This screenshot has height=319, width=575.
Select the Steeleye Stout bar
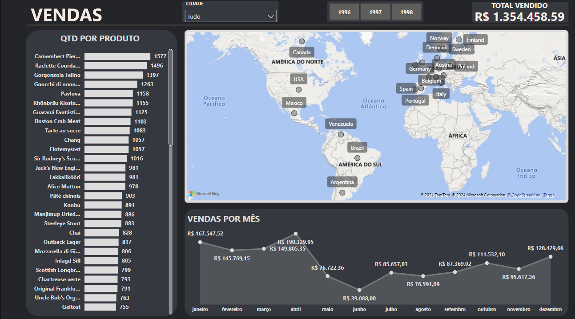tap(103, 223)
